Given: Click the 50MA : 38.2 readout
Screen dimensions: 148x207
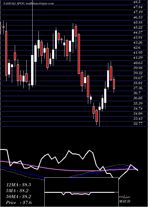Looking at the screenshot, I should click(x=19, y=197).
